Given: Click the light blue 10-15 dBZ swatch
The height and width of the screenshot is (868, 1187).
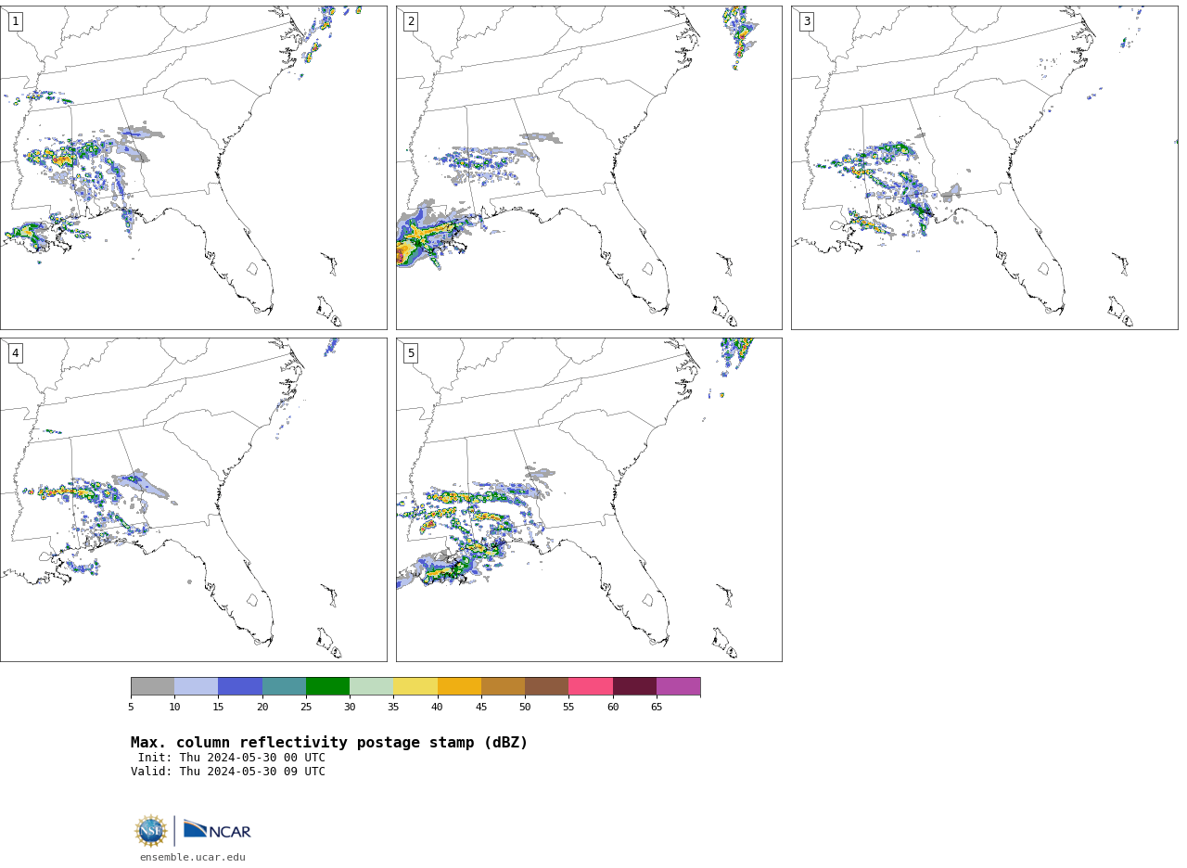Looking at the screenshot, I should point(196,686).
